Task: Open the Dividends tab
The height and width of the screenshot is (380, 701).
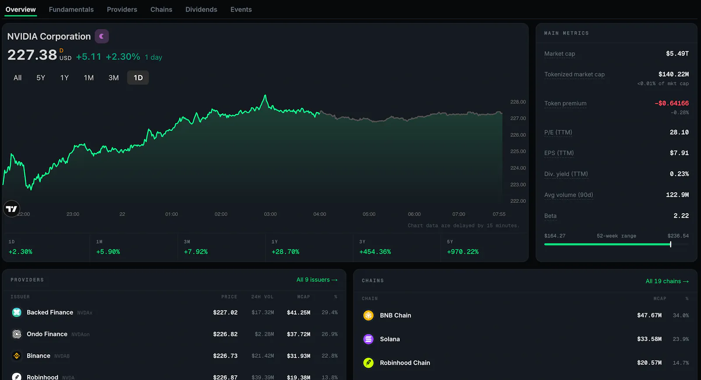Action: point(201,10)
